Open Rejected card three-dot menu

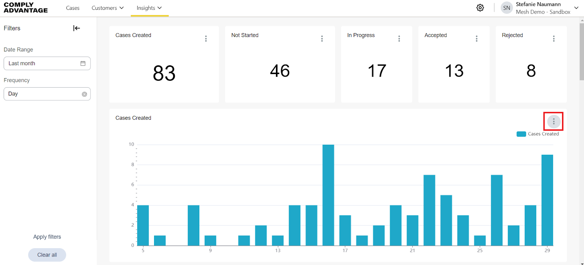coord(554,39)
